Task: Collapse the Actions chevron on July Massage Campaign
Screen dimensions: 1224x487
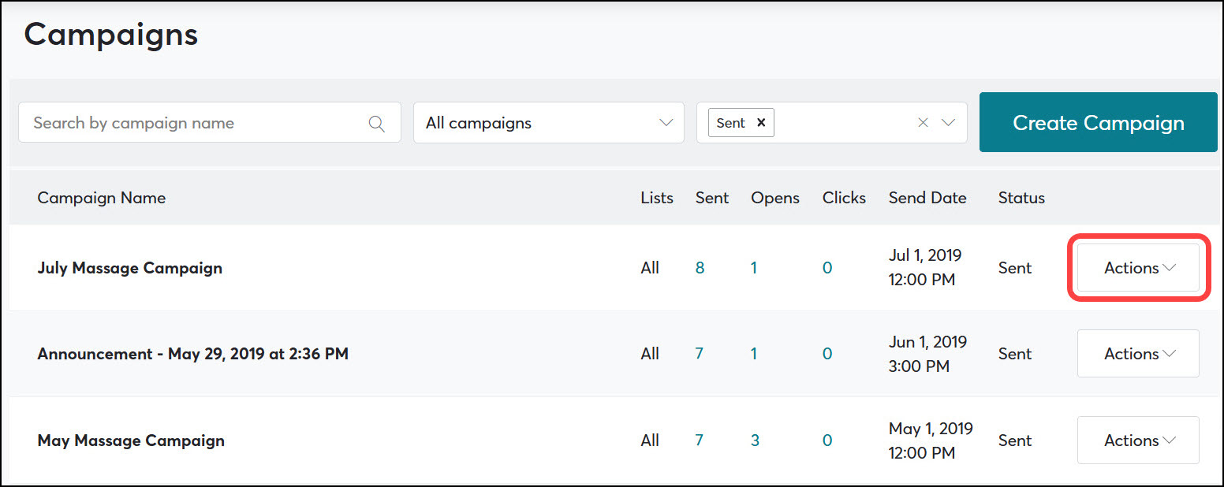Action: (1168, 268)
